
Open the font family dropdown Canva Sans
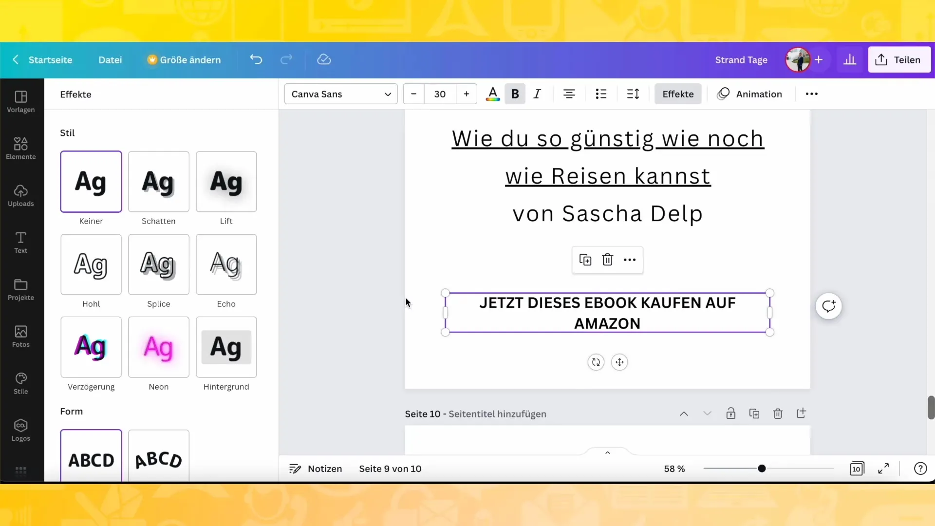click(340, 94)
